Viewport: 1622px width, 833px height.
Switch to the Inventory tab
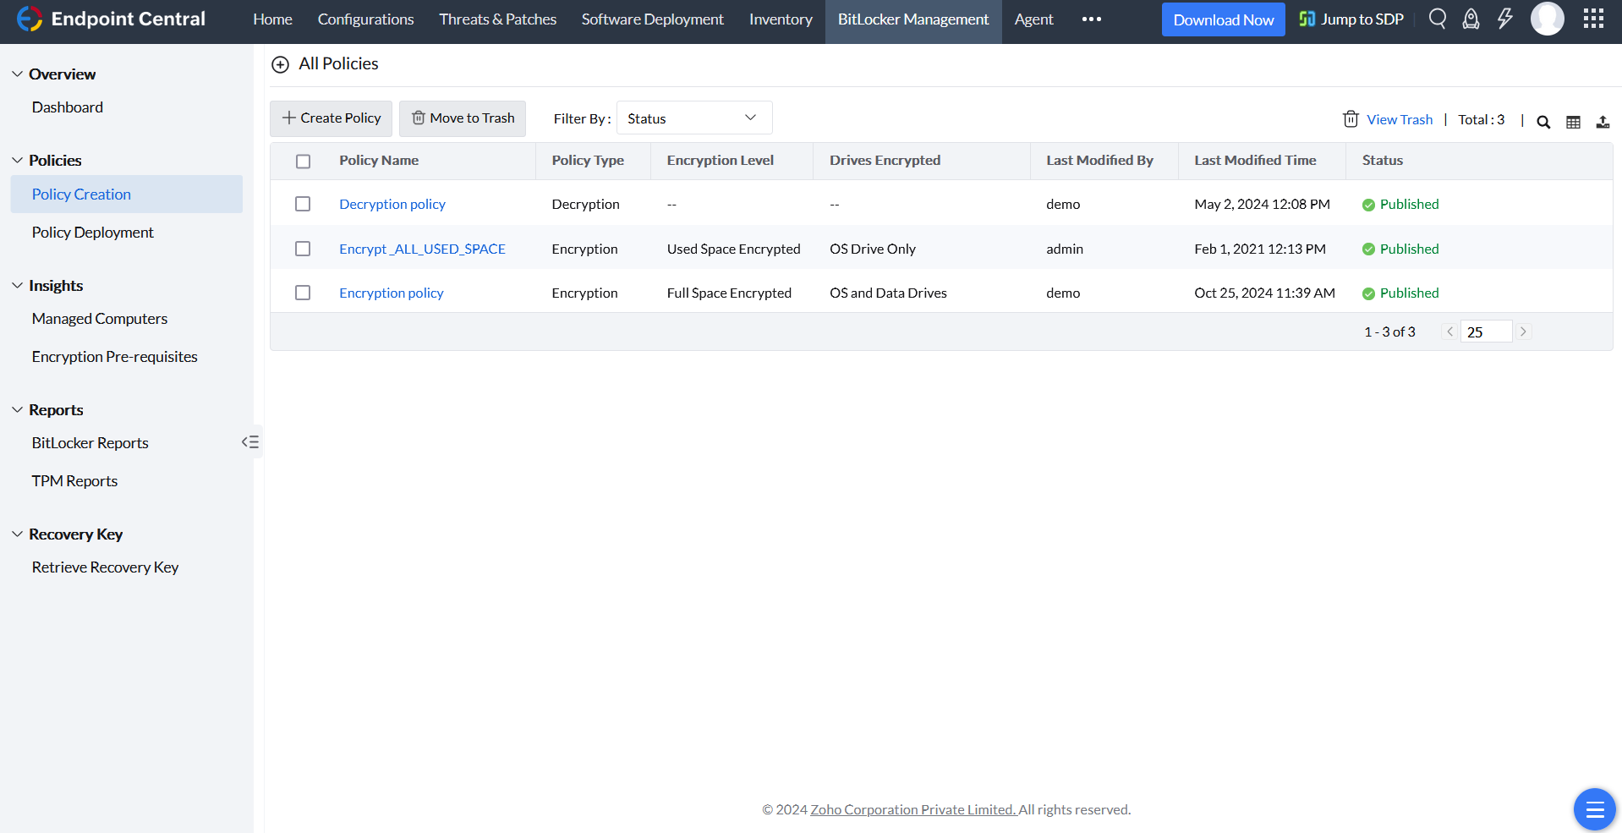point(780,19)
